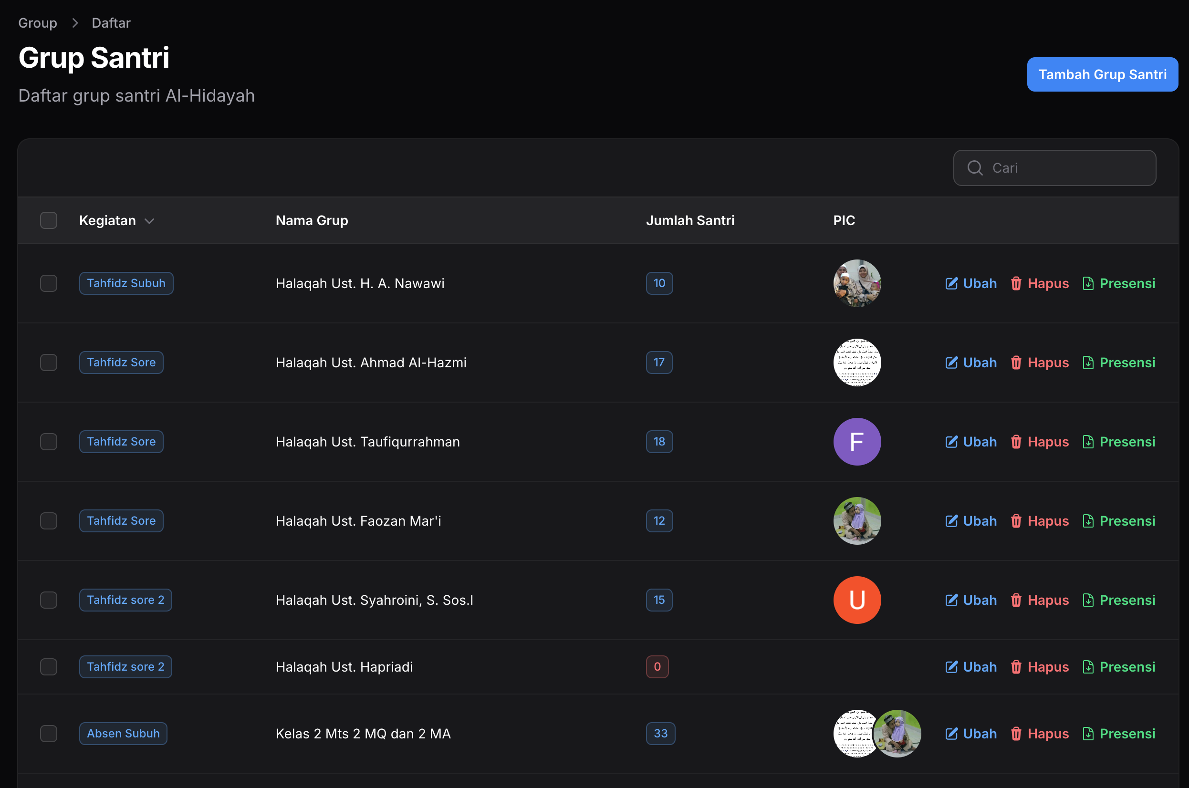1189x788 pixels.
Task: Click the Nama Grup column header
Action: pos(312,221)
